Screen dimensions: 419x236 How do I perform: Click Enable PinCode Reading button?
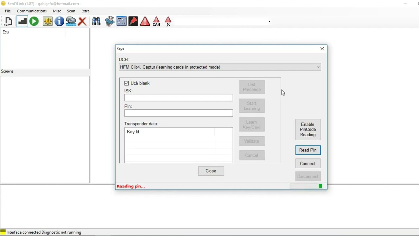(308, 129)
